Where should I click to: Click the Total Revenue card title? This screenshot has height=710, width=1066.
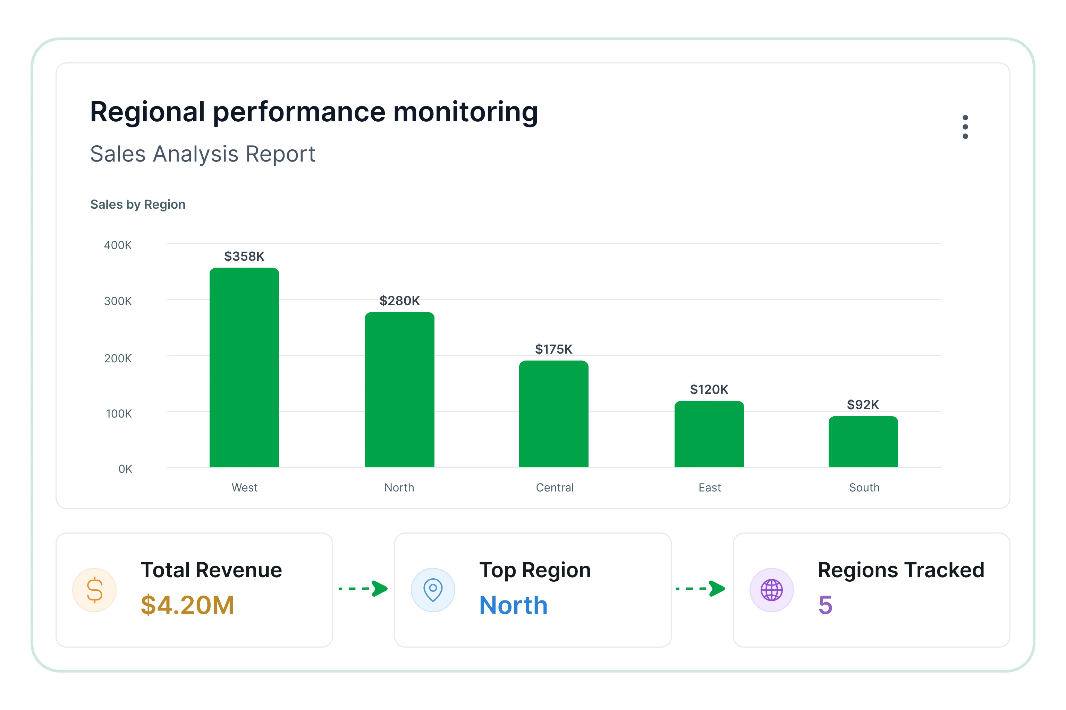point(211,570)
